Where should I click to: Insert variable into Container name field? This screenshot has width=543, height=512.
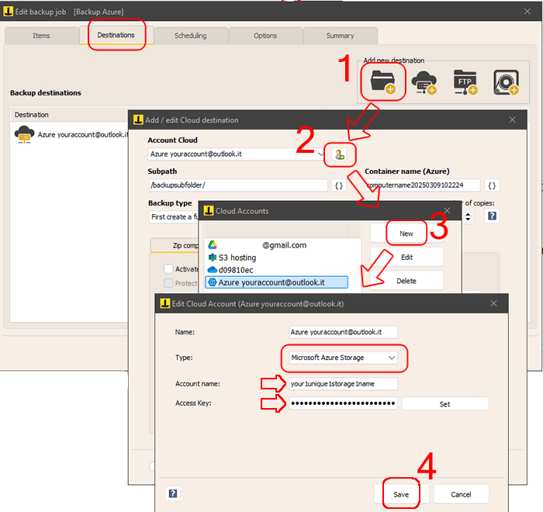(493, 185)
